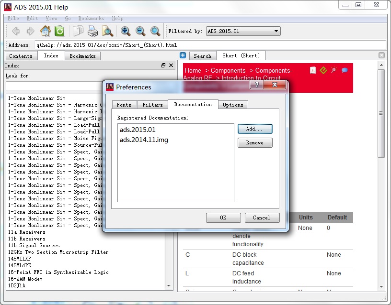
Task: Switch to the Index tab
Action: tap(51, 55)
